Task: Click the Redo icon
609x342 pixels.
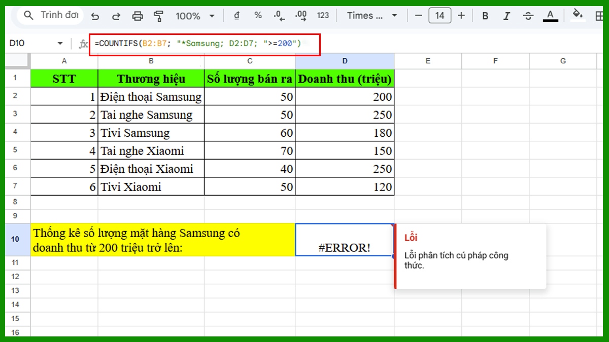Action: 116,15
